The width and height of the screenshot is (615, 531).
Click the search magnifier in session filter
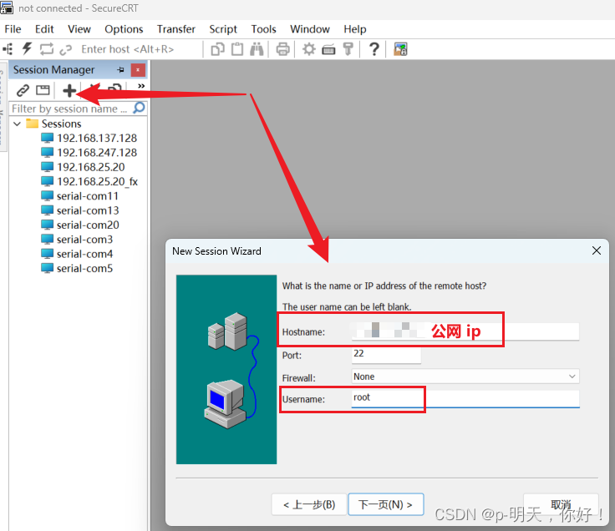pyautogui.click(x=140, y=108)
